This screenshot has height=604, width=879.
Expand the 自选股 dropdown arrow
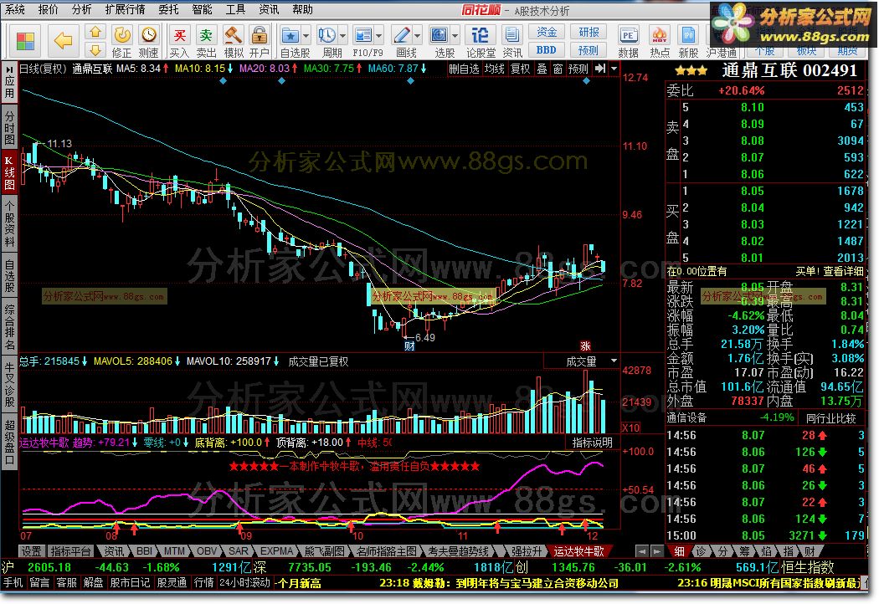coord(306,36)
